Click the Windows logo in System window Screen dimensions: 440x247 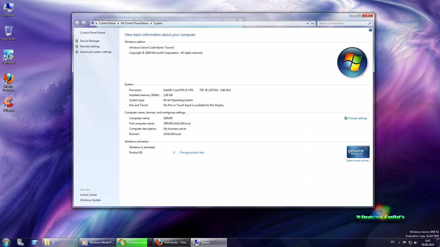[x=352, y=62]
